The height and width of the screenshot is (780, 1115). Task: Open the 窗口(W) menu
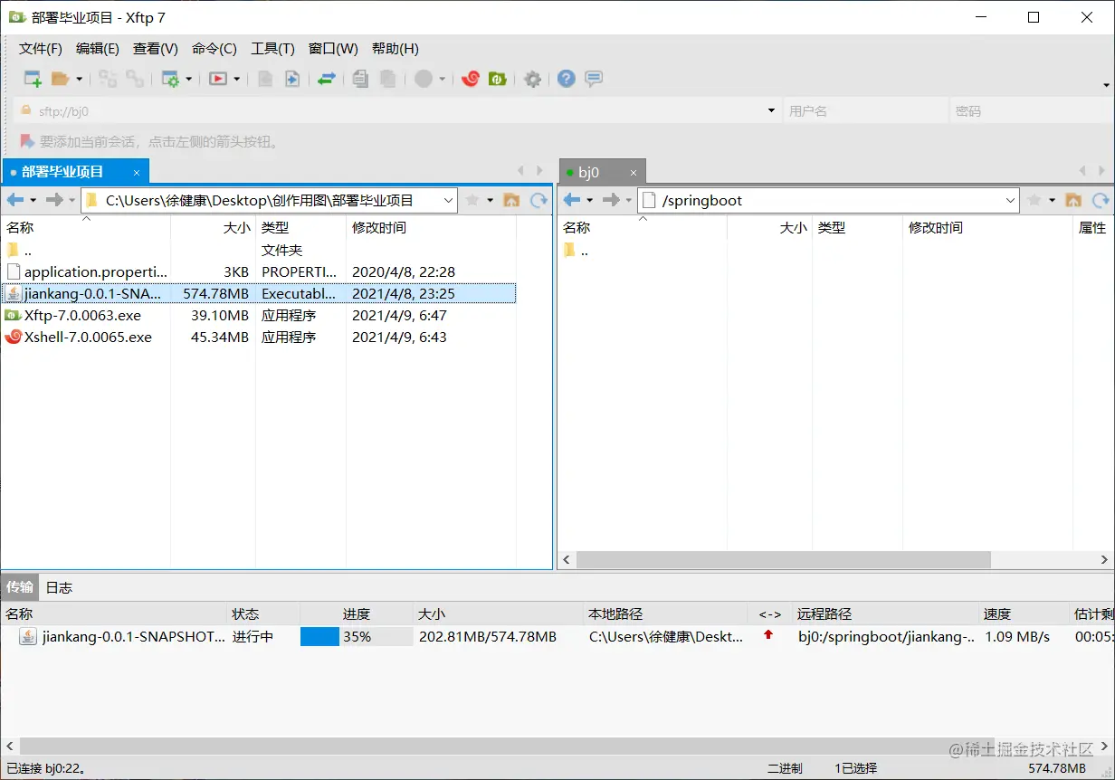pos(333,49)
